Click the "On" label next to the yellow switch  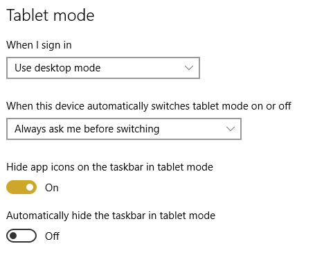click(52, 188)
